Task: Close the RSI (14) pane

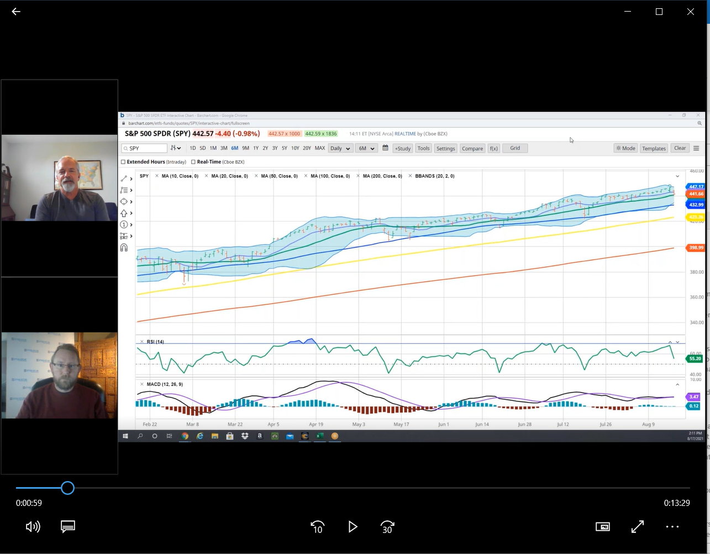Action: pos(142,342)
